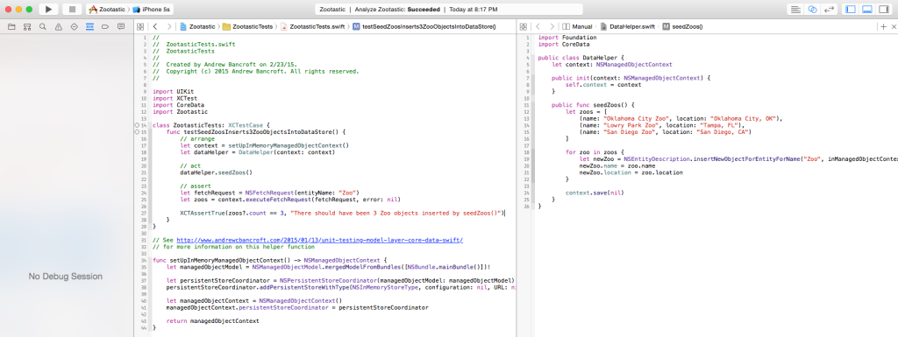Click the No Debug Session label
This screenshot has height=337, width=898.
pos(65,277)
